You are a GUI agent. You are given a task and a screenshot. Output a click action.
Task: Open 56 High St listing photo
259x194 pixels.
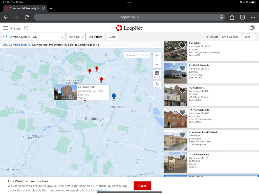(x=176, y=51)
